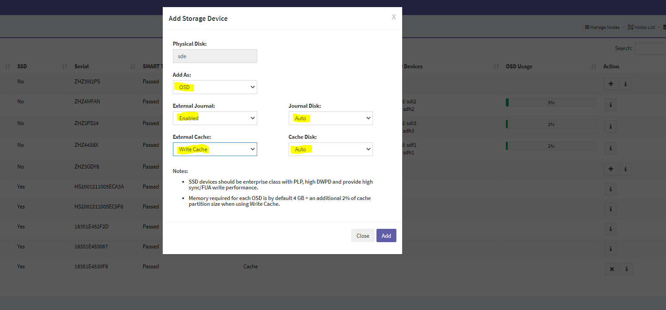Select serial HS2001211005EC9F8 cell

(99, 207)
